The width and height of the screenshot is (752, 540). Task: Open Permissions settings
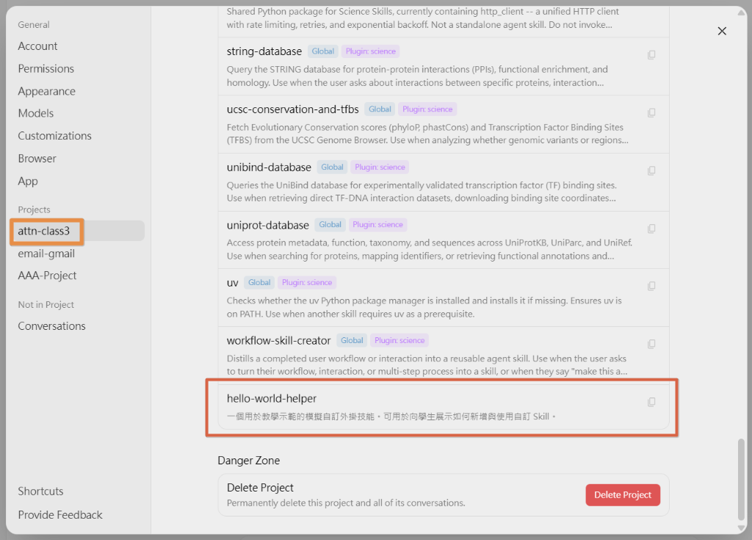46,68
